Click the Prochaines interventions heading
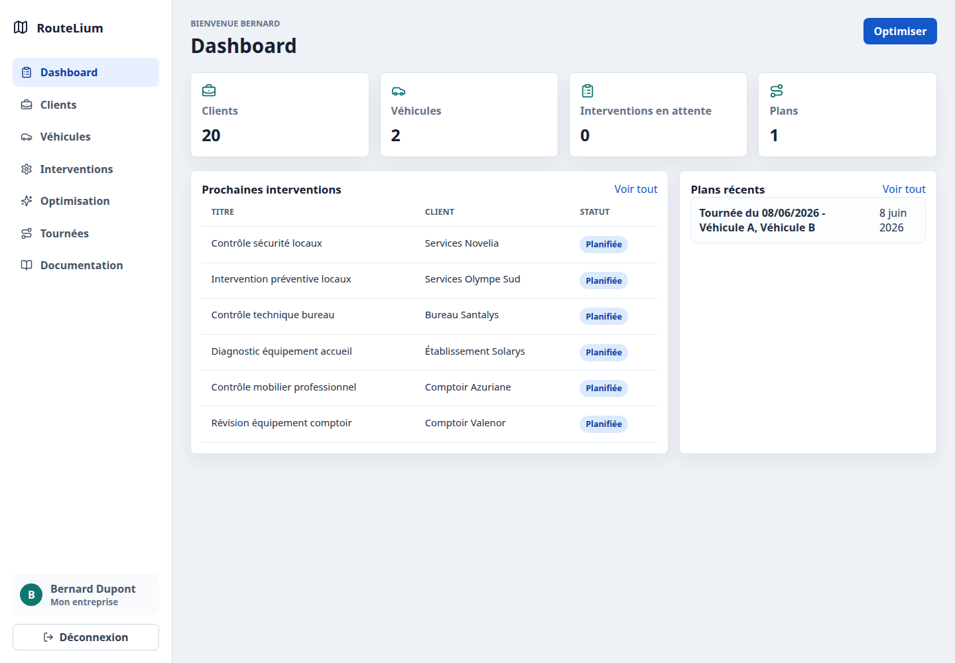 click(271, 190)
